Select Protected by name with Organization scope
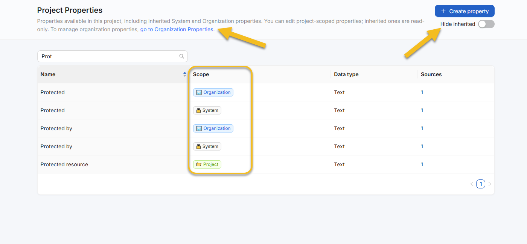Viewport: 527px width, 244px height. [x=56, y=128]
